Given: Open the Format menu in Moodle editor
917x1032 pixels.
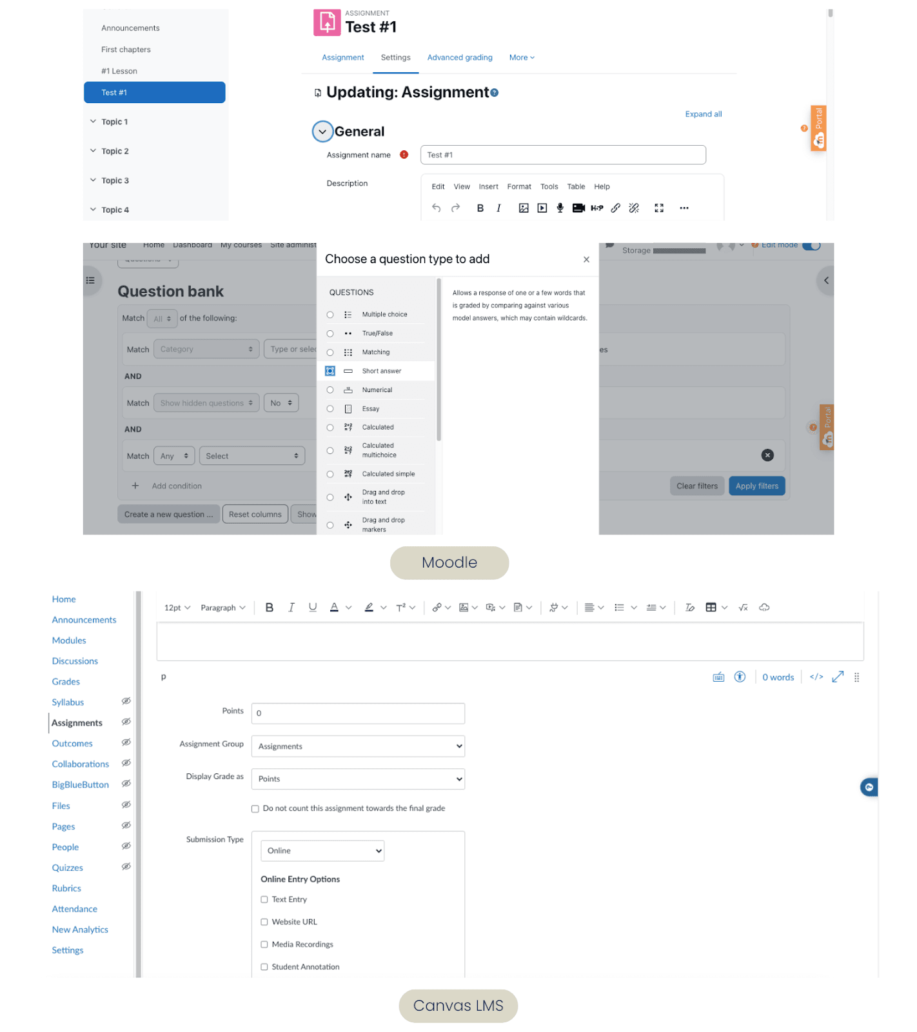Looking at the screenshot, I should (519, 186).
